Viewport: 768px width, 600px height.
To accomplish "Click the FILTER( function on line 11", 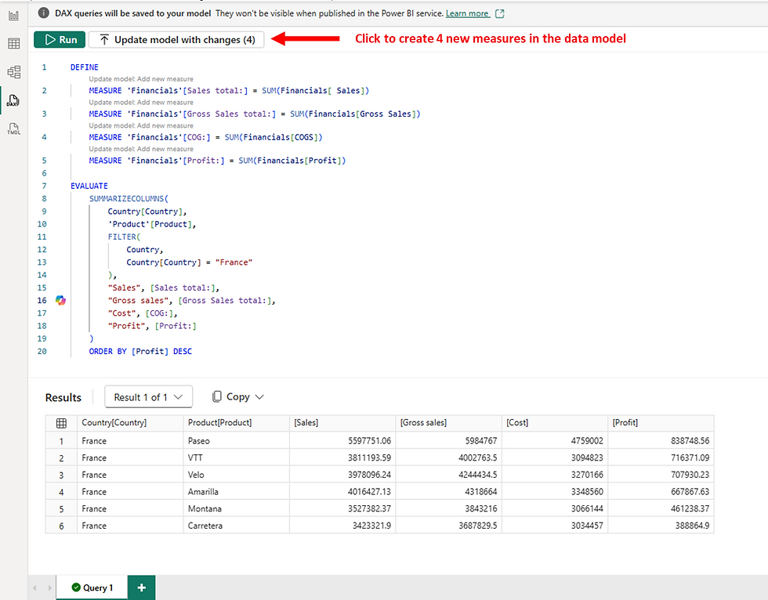I will [x=124, y=237].
